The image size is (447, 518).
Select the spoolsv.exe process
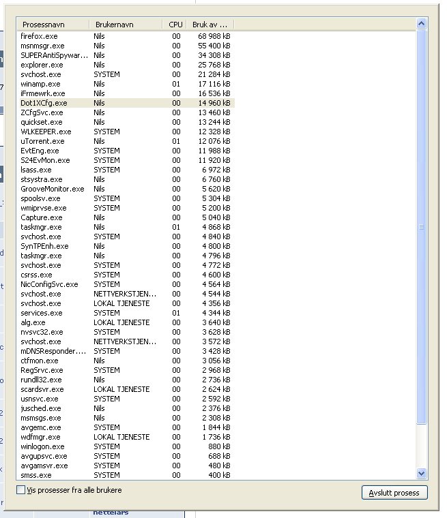[x=126, y=198]
